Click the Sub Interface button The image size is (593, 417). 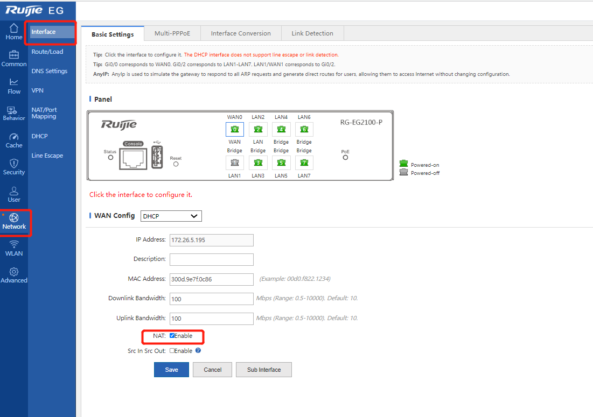[x=264, y=370]
